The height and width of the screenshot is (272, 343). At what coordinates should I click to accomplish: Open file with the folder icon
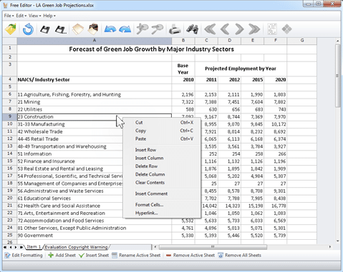11,29
